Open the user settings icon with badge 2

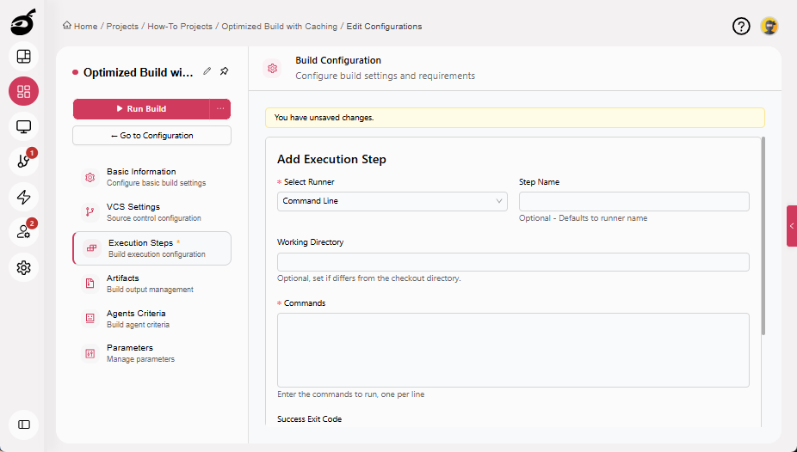pyautogui.click(x=23, y=232)
